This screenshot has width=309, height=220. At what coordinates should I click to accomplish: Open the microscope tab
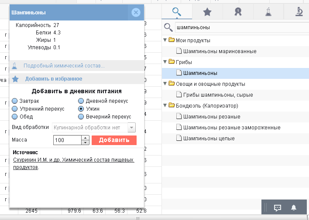[x=299, y=12]
